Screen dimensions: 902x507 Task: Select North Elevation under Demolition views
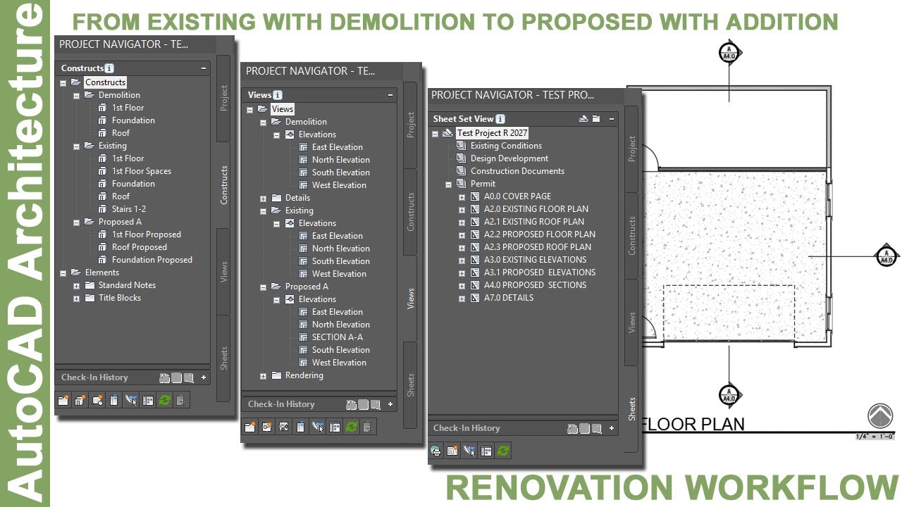341,160
